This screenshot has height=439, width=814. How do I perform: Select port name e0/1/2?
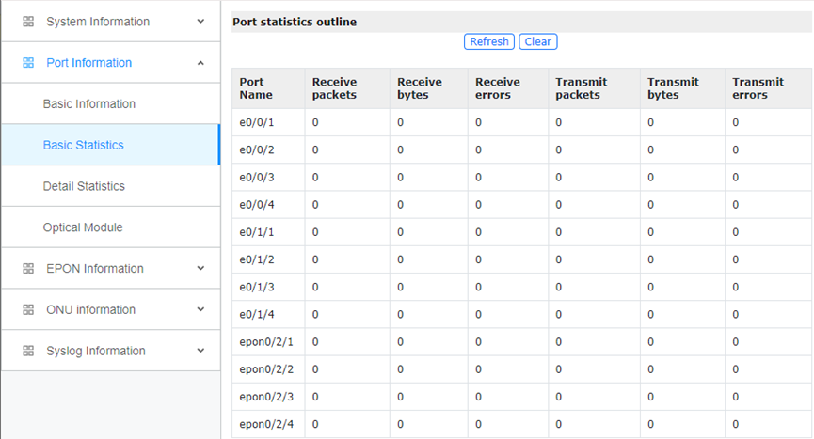(x=257, y=259)
